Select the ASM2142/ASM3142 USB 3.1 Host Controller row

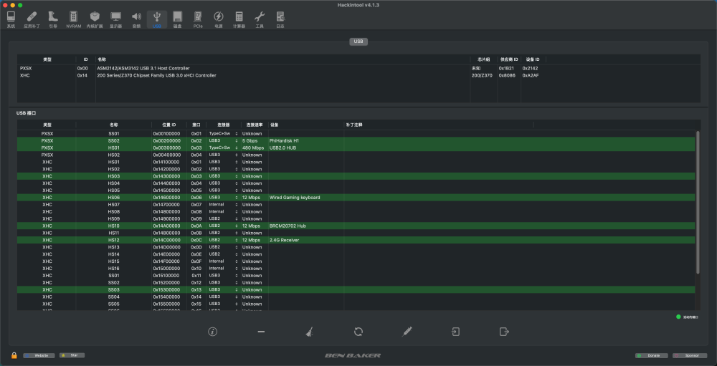click(358, 68)
